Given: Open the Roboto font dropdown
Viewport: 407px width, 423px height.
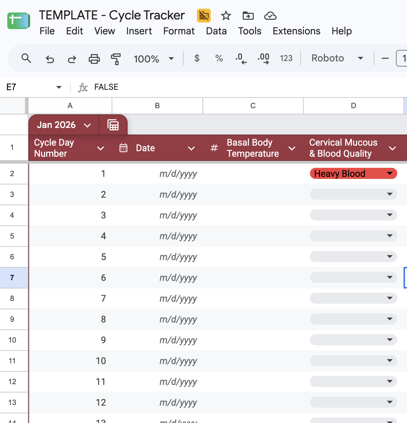Looking at the screenshot, I should pyautogui.click(x=337, y=58).
